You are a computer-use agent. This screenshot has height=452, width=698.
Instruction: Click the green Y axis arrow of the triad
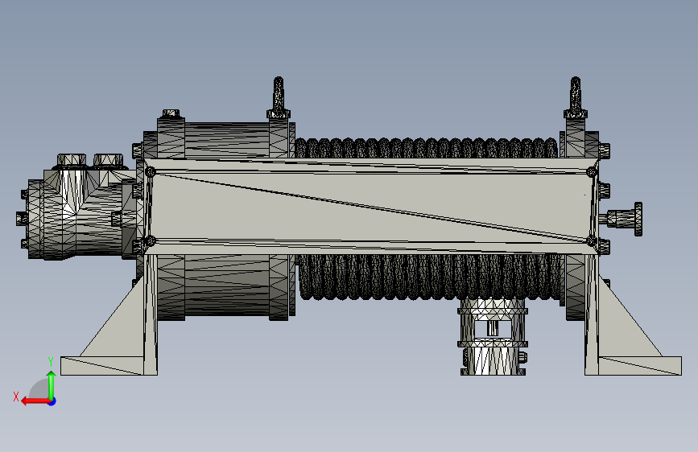pyautogui.click(x=52, y=384)
